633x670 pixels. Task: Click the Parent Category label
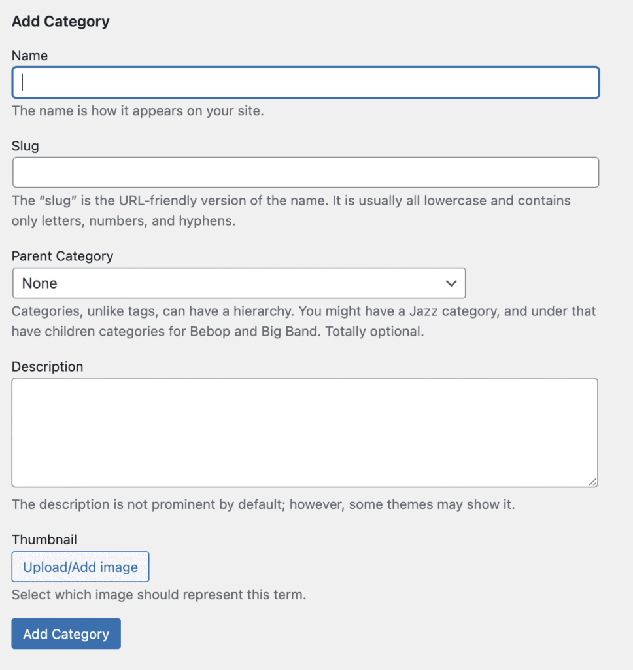point(62,256)
